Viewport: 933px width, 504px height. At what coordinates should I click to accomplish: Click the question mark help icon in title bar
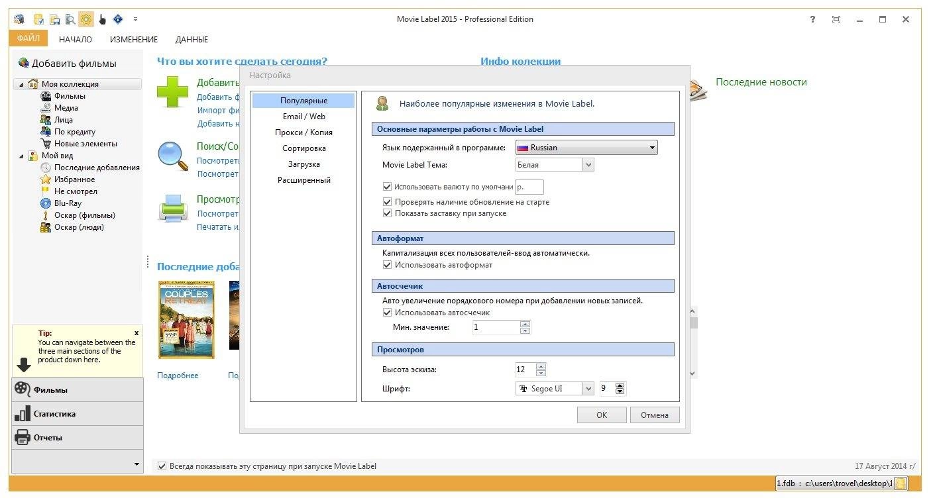pyautogui.click(x=812, y=19)
